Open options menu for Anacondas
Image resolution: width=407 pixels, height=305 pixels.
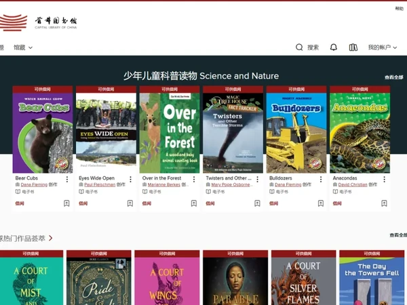click(384, 179)
